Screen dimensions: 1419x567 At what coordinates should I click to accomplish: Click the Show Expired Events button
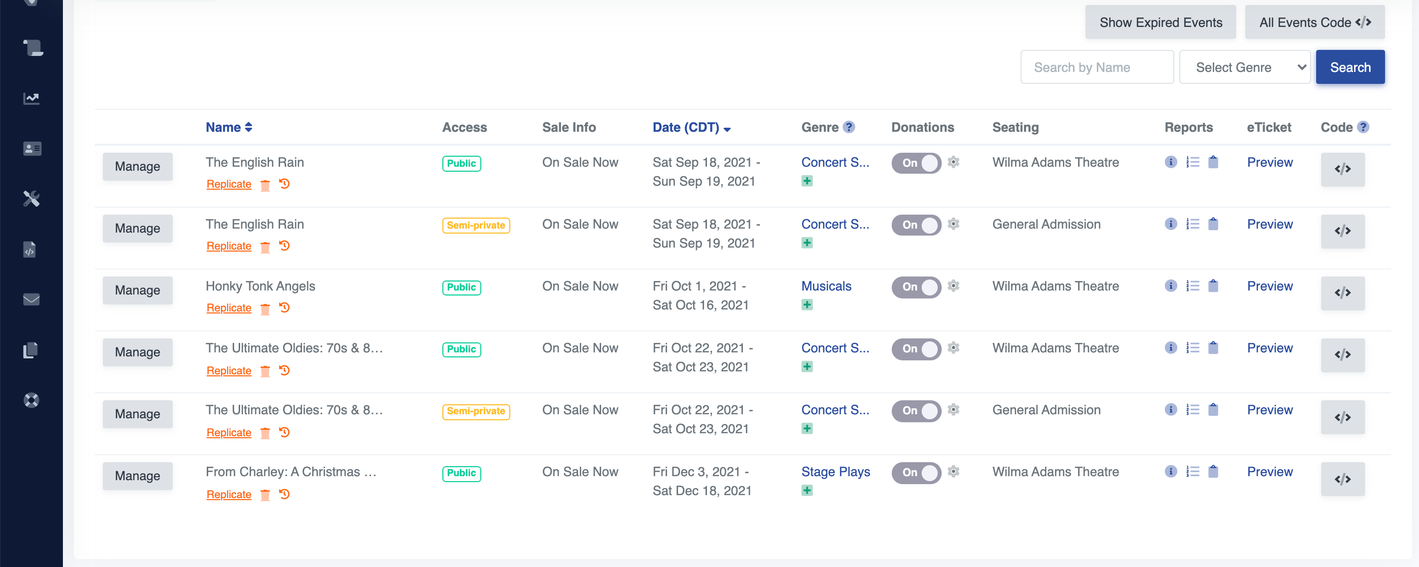pyautogui.click(x=1160, y=22)
